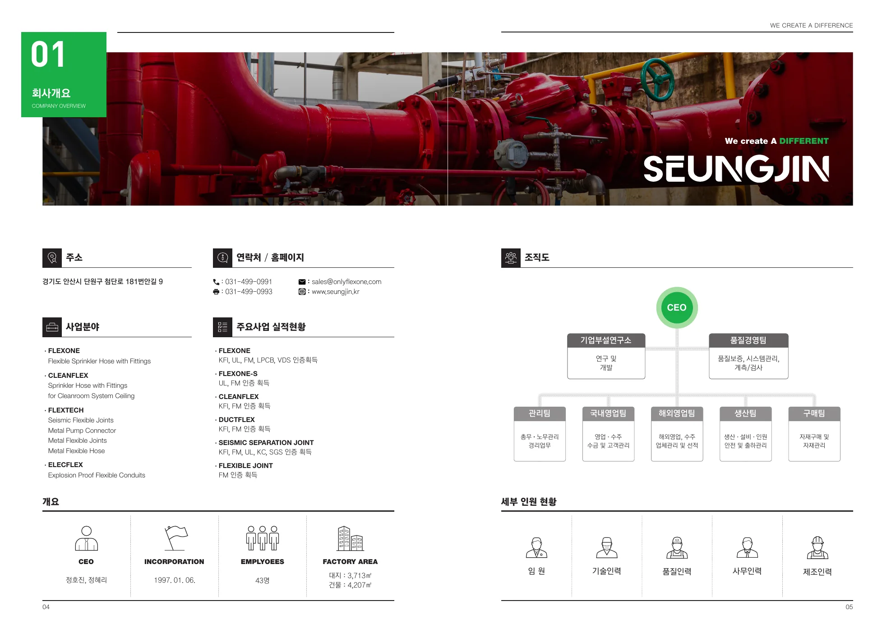Click FLEXONE under 사업분야
The height and width of the screenshot is (633, 896).
pyautogui.click(x=64, y=351)
